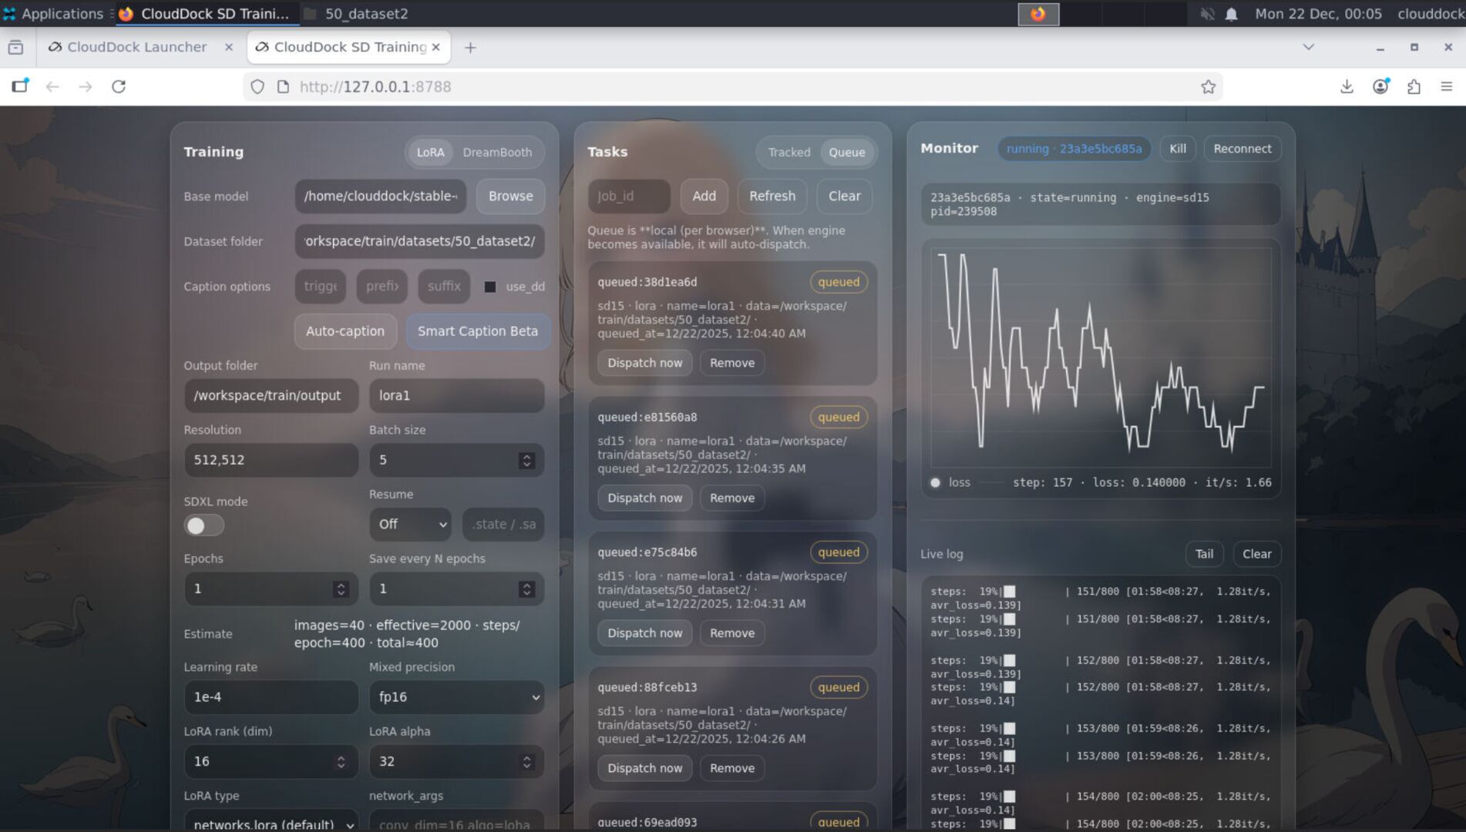1466x832 pixels.
Task: Switch to the Tracked tab in Tasks
Action: point(788,152)
